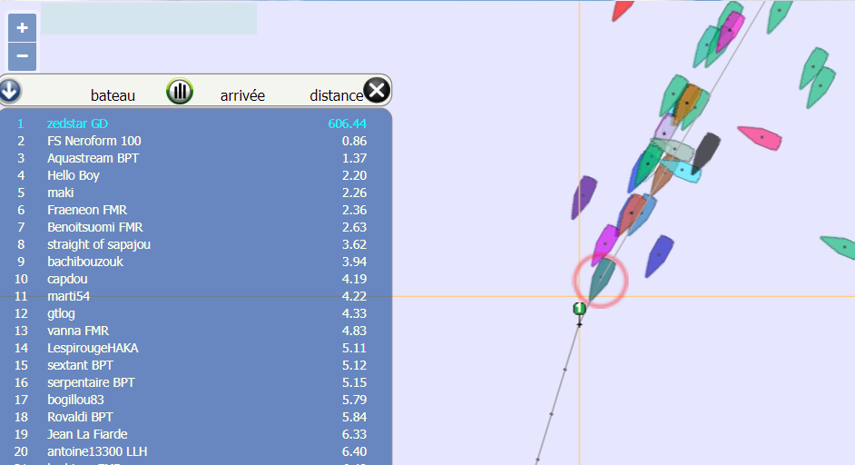855x465 pixels.
Task: Click the green boat at far right edge
Action: pos(840,245)
